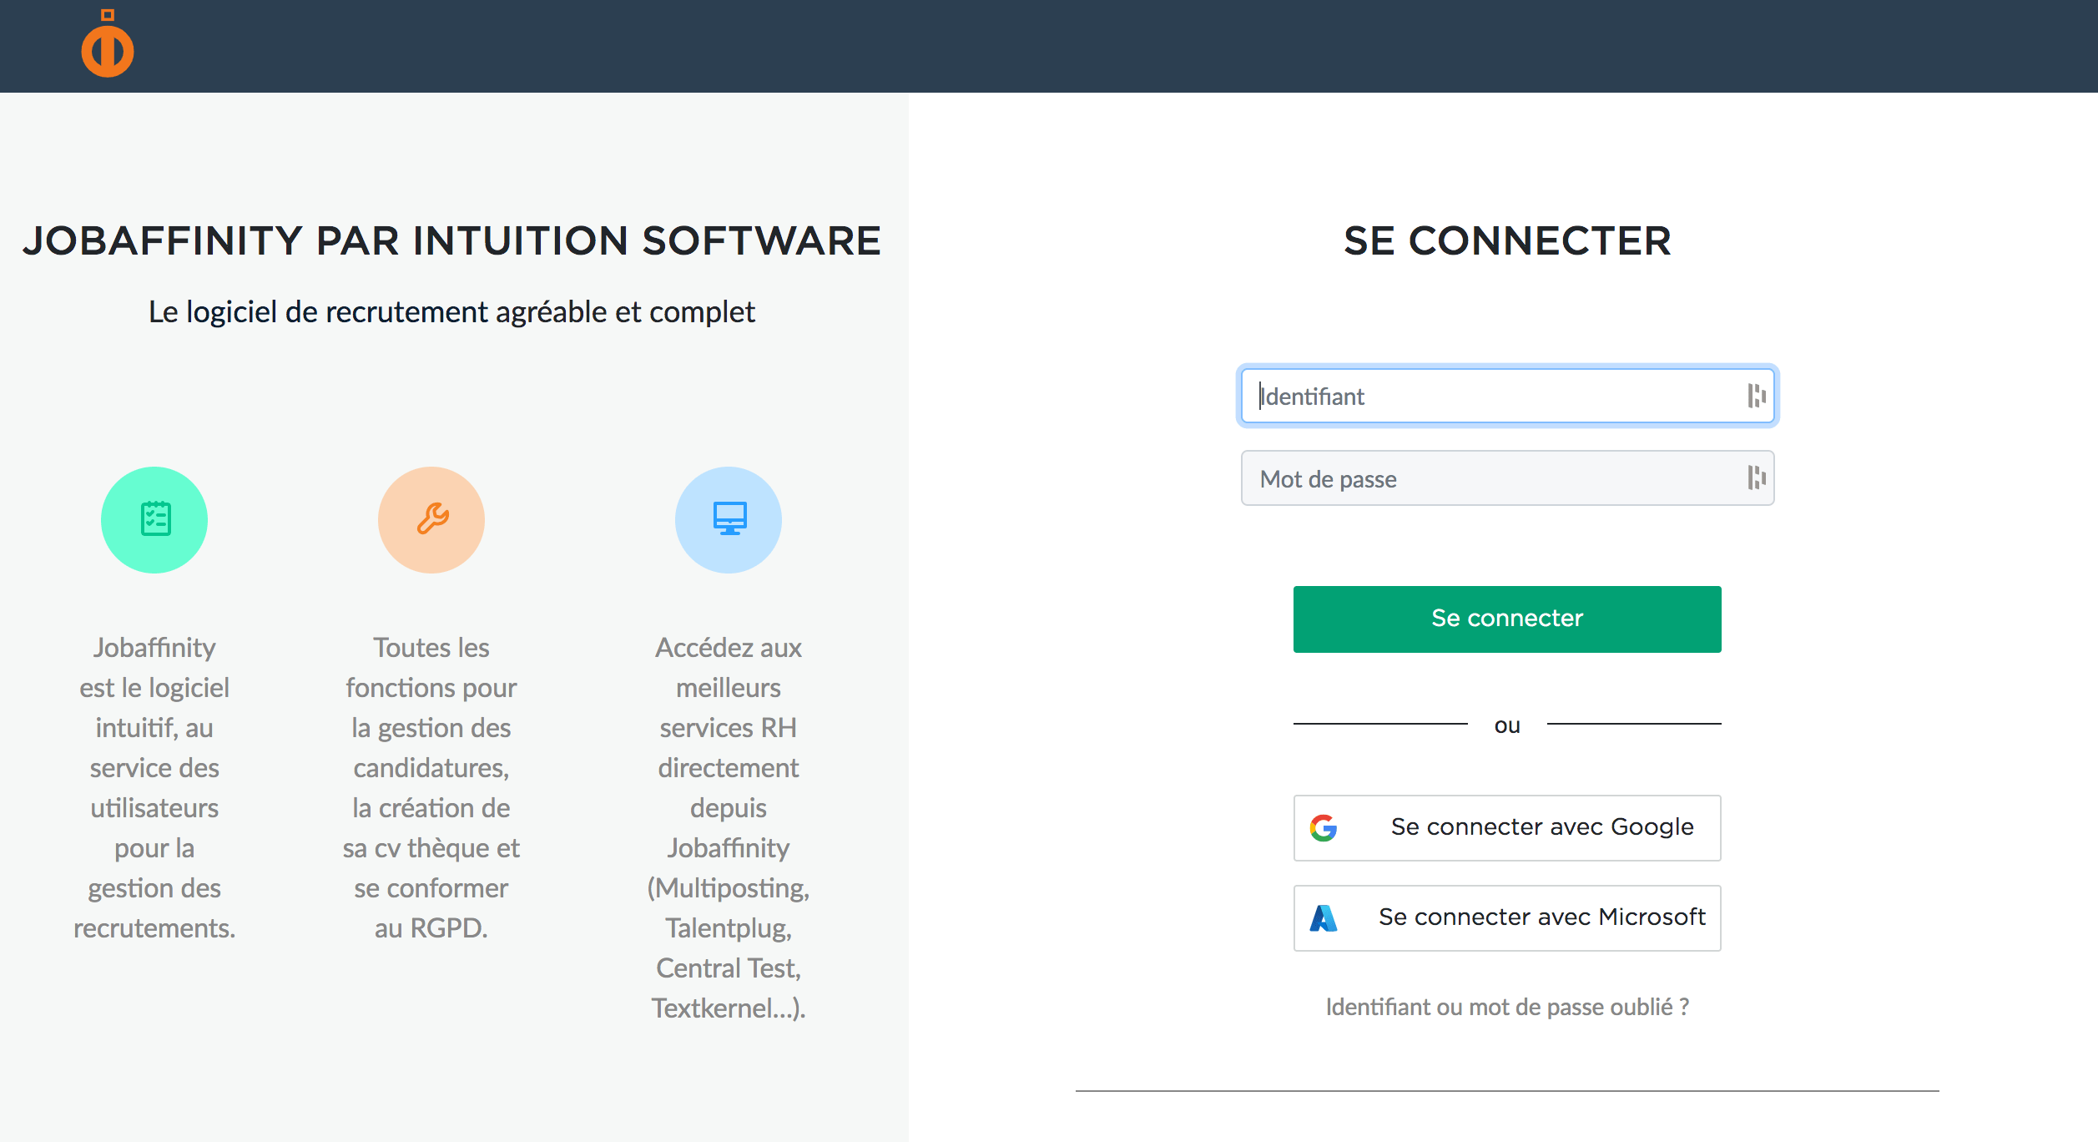Viewport: 2098px width, 1142px height.
Task: Open Identifiant ou mot de passe oublié link
Action: pos(1507,1007)
